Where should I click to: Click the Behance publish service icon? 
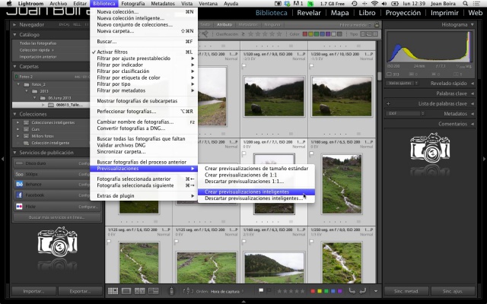(19, 184)
